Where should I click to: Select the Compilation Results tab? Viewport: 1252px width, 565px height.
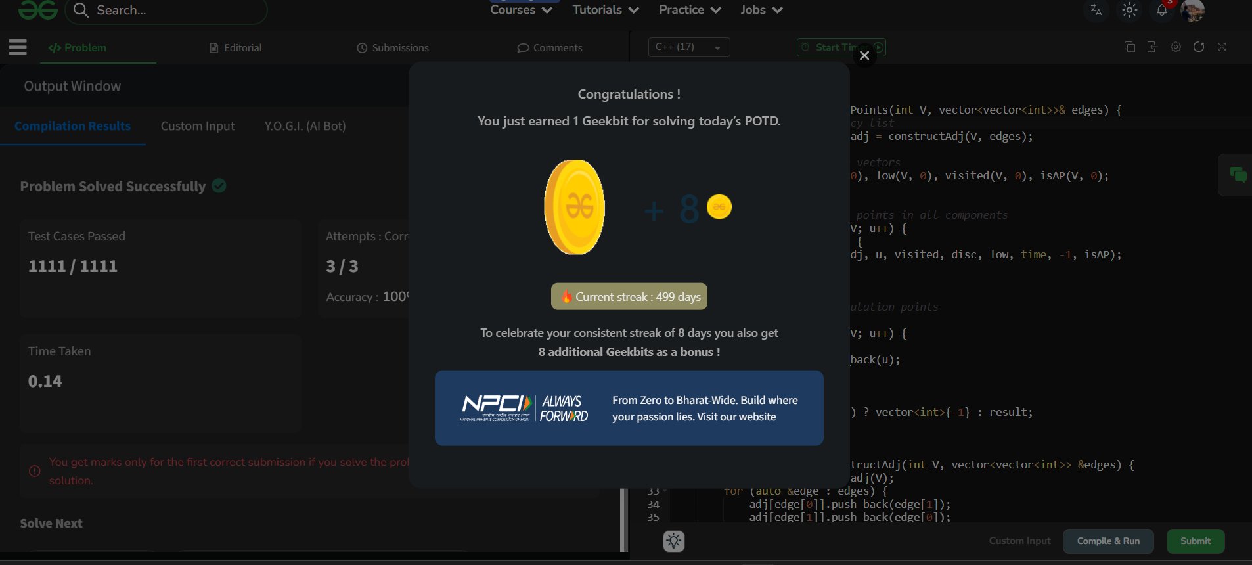click(72, 126)
